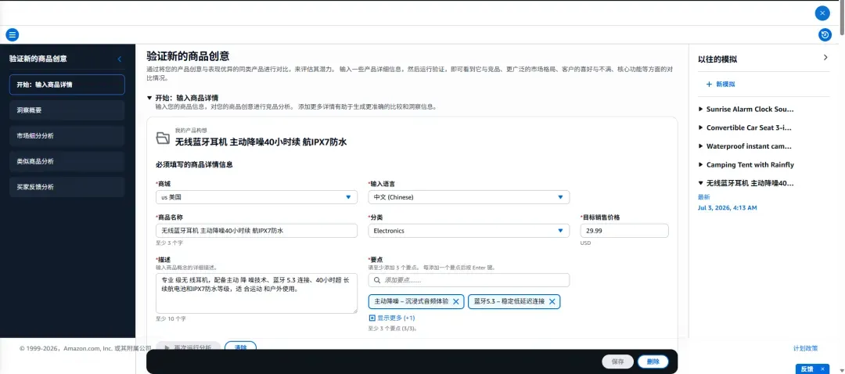Open the hamburger menu icon
Image resolution: width=845 pixels, height=374 pixels.
(12, 35)
